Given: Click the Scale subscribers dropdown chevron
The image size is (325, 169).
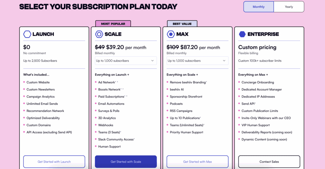Looking at the screenshot, I should 152,61.
